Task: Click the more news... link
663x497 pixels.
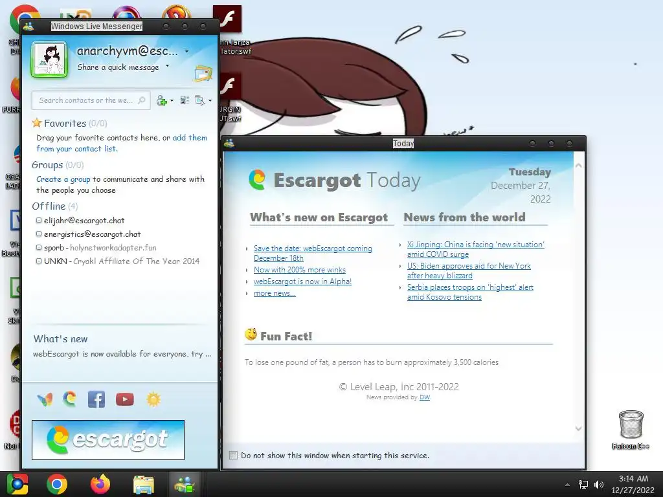Action: [x=275, y=293]
